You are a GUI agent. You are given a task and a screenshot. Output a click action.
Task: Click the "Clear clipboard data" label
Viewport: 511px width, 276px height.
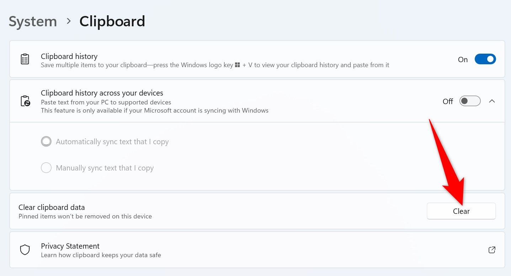(52, 207)
